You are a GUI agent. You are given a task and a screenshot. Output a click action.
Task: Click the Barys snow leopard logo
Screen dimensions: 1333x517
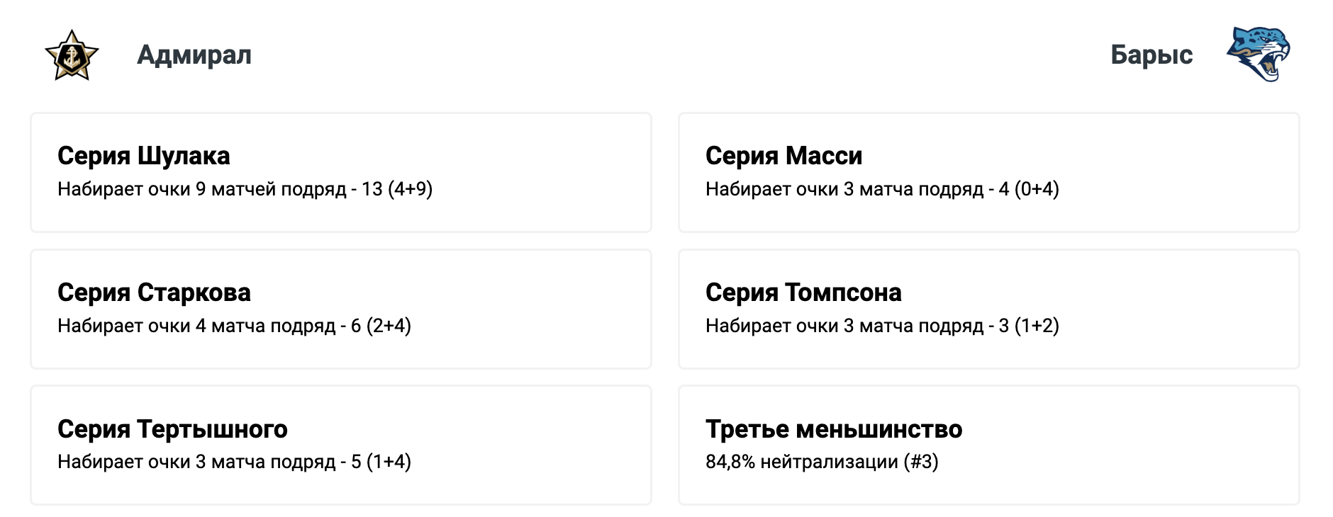[x=1259, y=54]
